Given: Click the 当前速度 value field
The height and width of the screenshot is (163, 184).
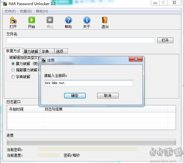Looking at the screenshot, I should pos(49,155).
